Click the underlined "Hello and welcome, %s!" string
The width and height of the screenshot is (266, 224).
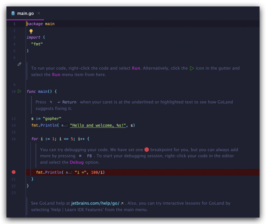(x=98, y=126)
